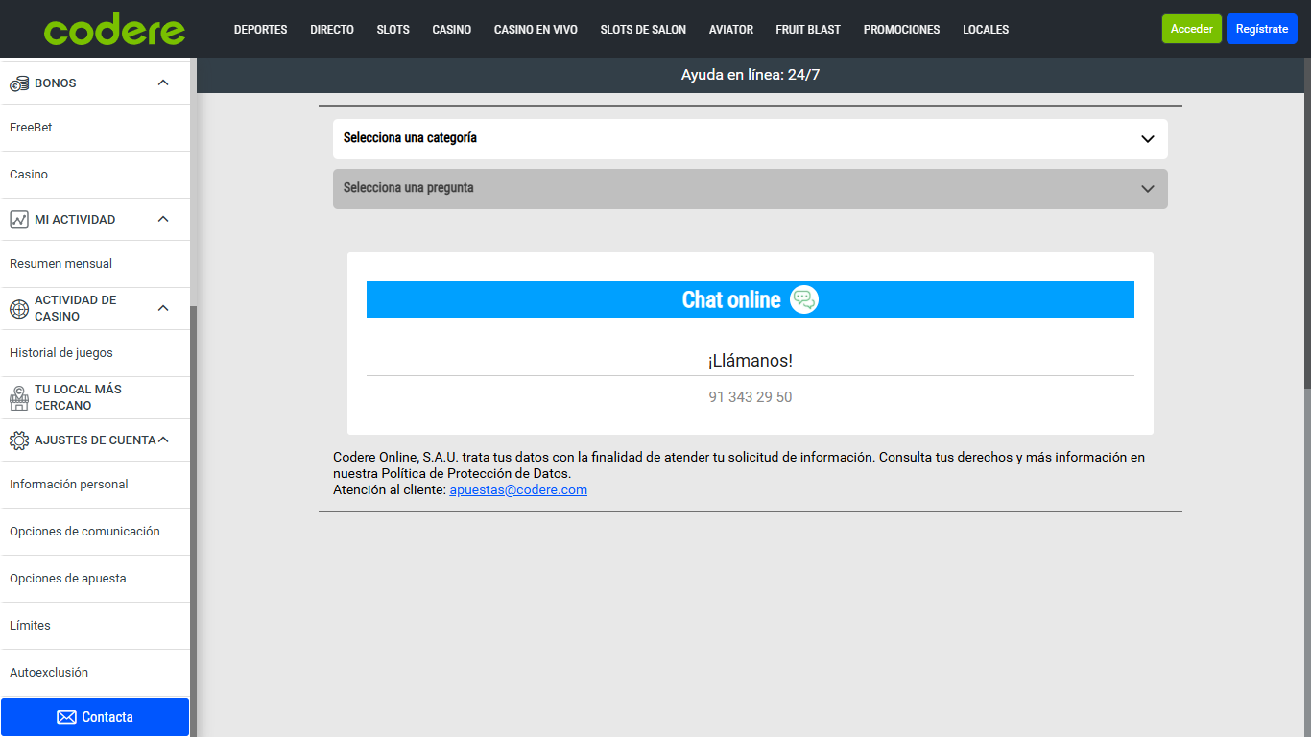Open Tu local más cercano
The image size is (1311, 737).
pos(95,397)
